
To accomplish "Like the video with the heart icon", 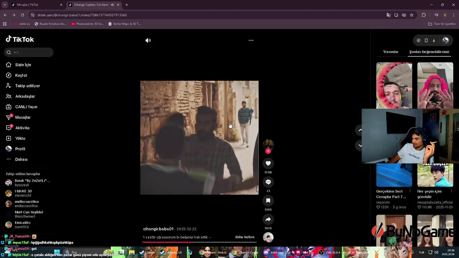I will coord(268,163).
